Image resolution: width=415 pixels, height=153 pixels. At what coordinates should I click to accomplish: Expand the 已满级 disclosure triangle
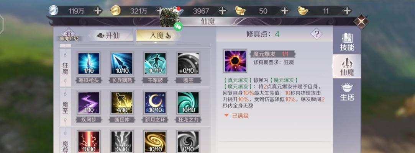click(x=226, y=116)
